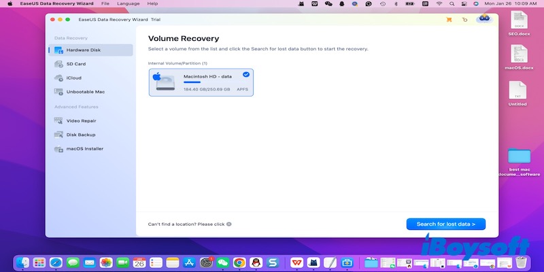Uncheck the Macintosh HD - data checkmark
The height and width of the screenshot is (272, 544).
tap(245, 75)
